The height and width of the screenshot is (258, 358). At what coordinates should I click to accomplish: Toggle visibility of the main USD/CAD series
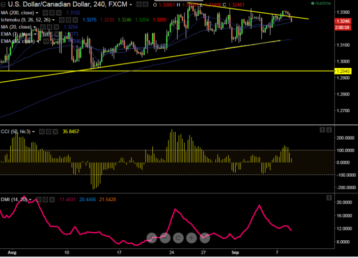point(139,5)
